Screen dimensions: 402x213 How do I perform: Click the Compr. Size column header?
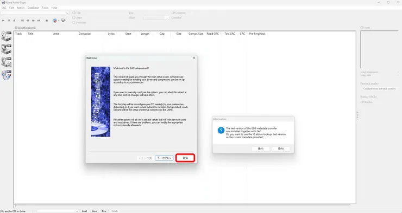pyautogui.click(x=196, y=34)
